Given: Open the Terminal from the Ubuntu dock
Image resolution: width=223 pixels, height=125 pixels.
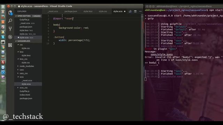Looking at the screenshot, I should coord(3,42).
